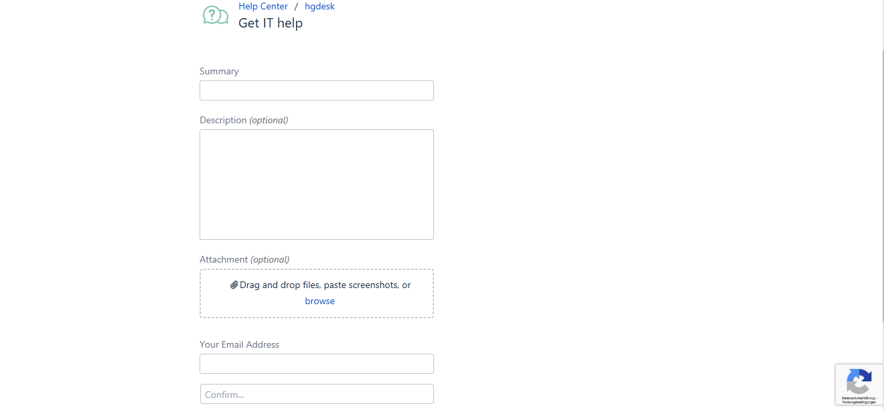Open the Help Center breadcrumb link
Image resolution: width=884 pixels, height=410 pixels.
point(263,6)
